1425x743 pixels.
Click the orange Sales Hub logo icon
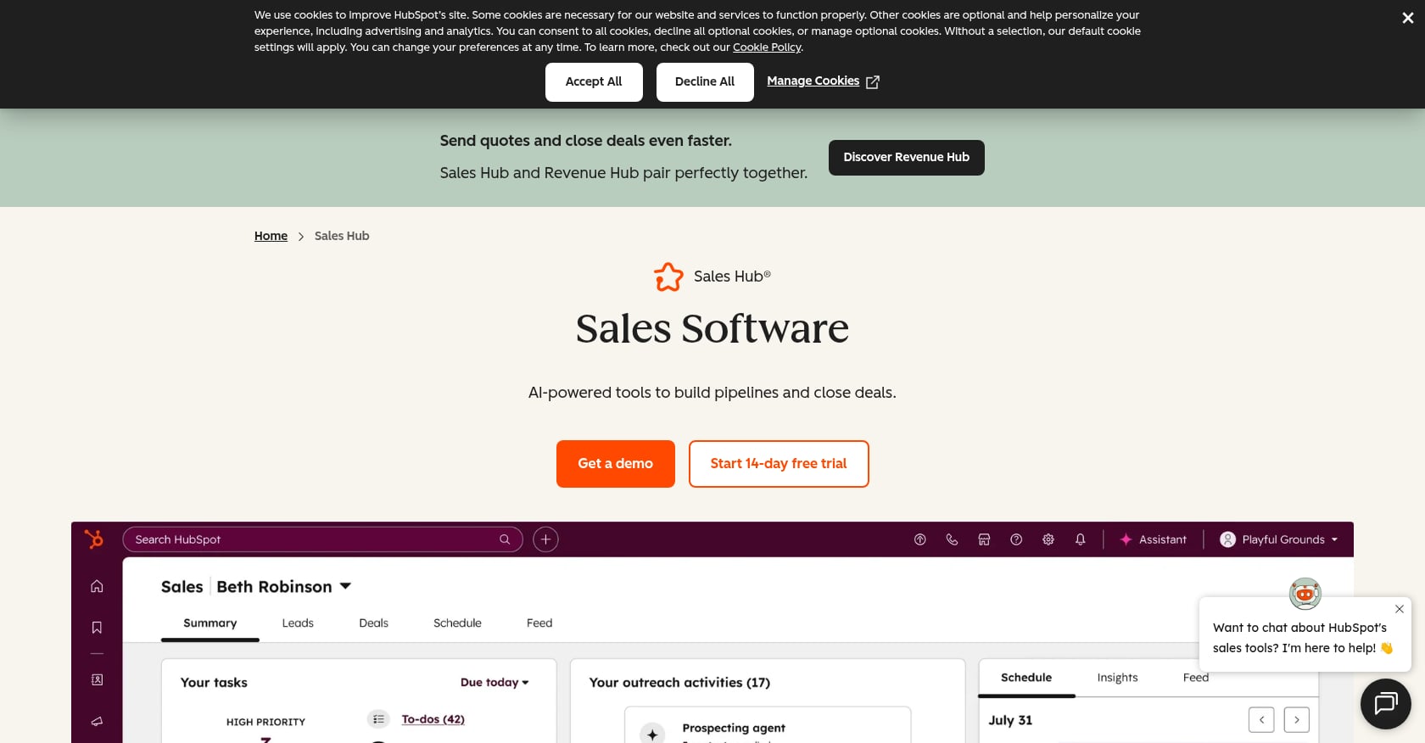[x=668, y=277]
